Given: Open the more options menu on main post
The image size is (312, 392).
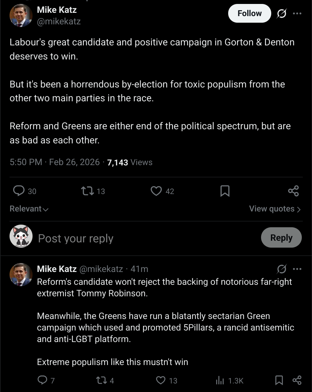Looking at the screenshot, I should pyautogui.click(x=297, y=13).
